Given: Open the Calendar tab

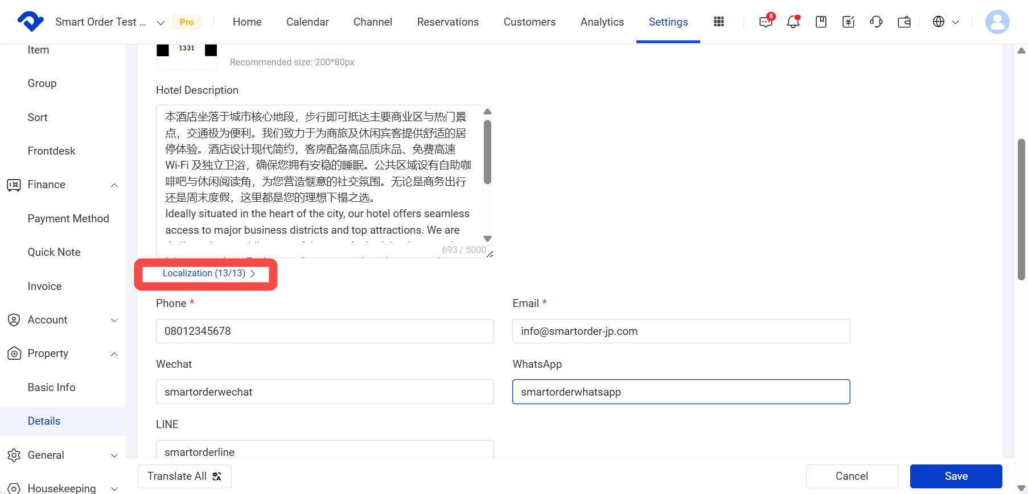Looking at the screenshot, I should point(307,22).
